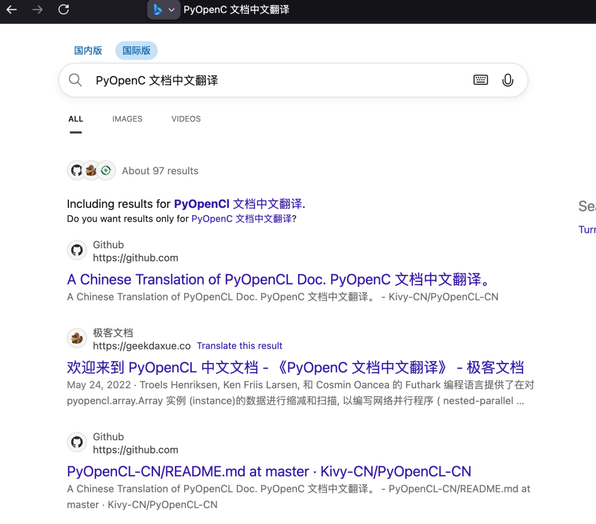Click the browser forward arrow
The height and width of the screenshot is (524, 596).
tap(38, 9)
